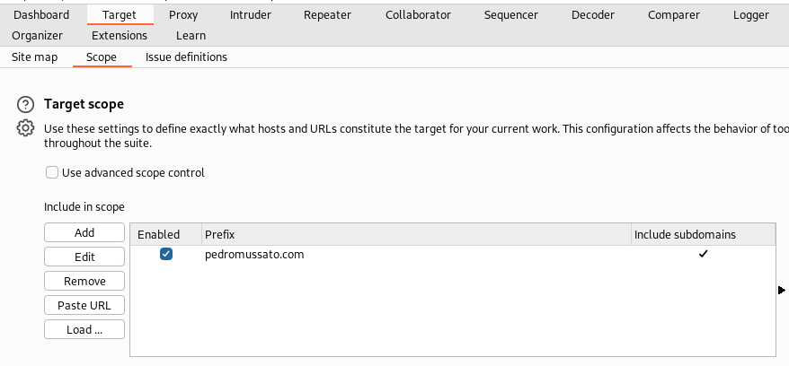Sort by the Prefix column header
Screen dimensions: 789x366
415,234
